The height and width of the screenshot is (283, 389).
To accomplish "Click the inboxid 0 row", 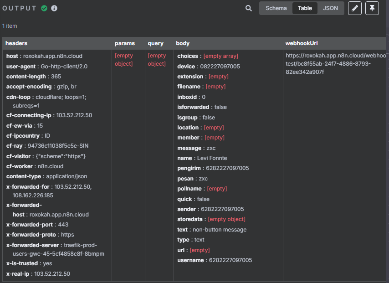I will tap(191, 97).
